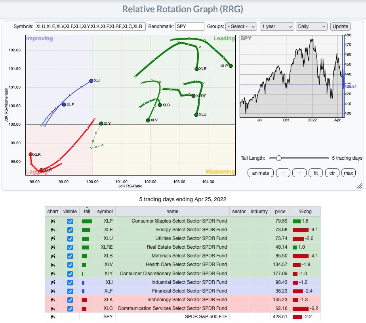Start the animate button

261,173
